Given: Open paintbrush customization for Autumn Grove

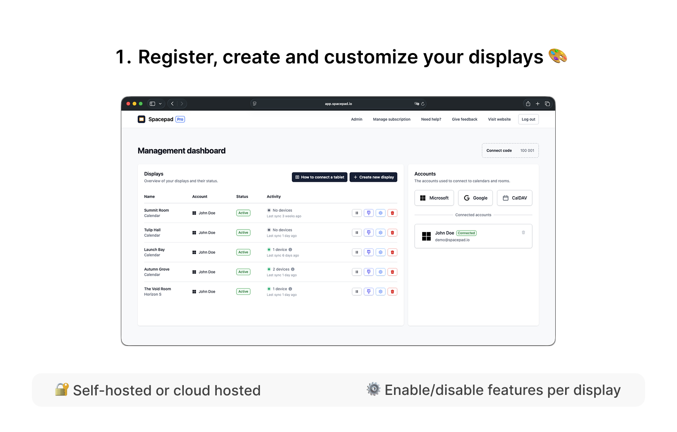Looking at the screenshot, I should (x=369, y=272).
